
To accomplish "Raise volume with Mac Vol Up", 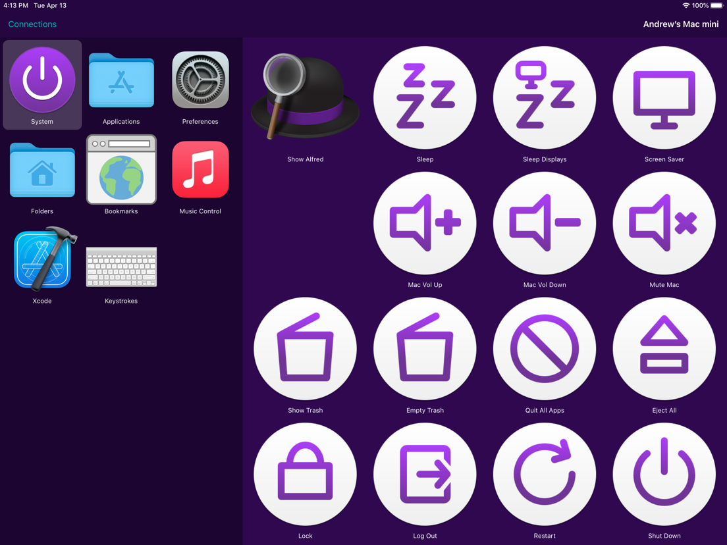I will point(425,223).
